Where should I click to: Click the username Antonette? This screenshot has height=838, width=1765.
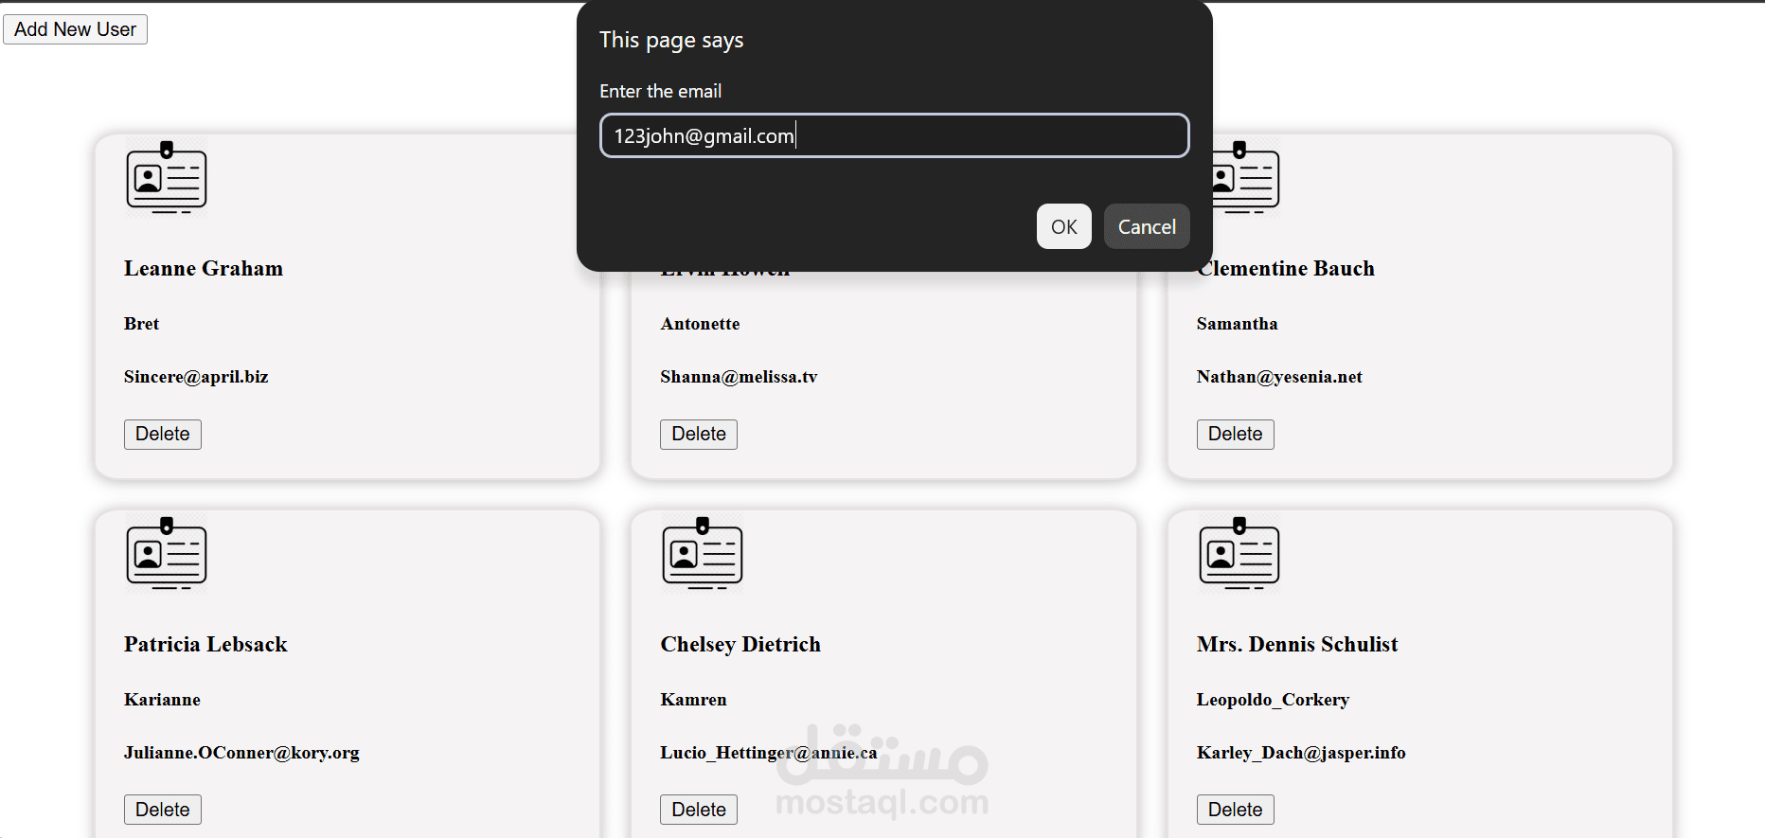point(700,324)
